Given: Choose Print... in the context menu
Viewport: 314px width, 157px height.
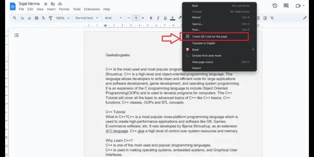Looking at the screenshot, I should [x=219, y=30].
